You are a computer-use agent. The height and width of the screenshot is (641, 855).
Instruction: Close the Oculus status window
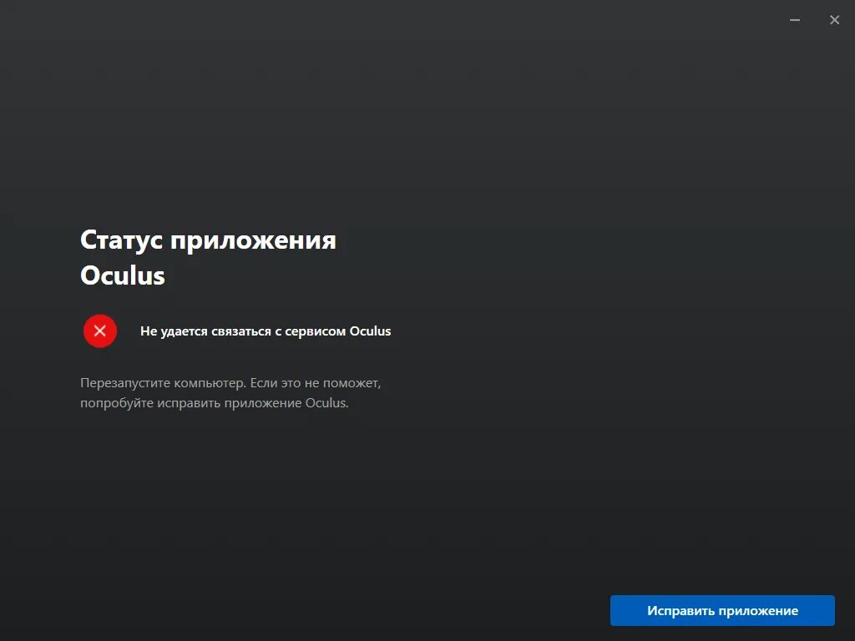834,20
